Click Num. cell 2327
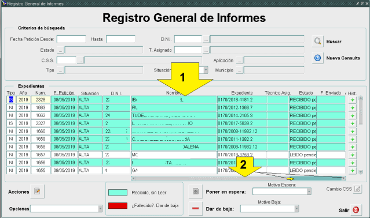 [x=41, y=123]
